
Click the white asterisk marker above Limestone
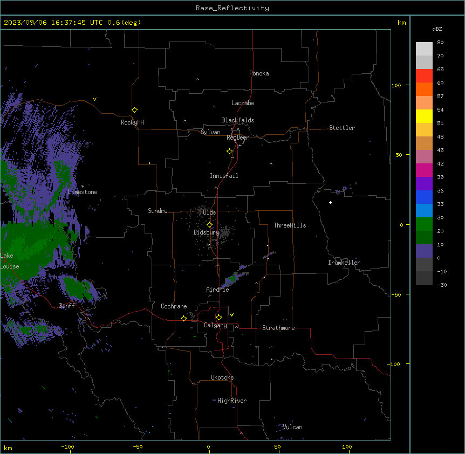click(83, 187)
